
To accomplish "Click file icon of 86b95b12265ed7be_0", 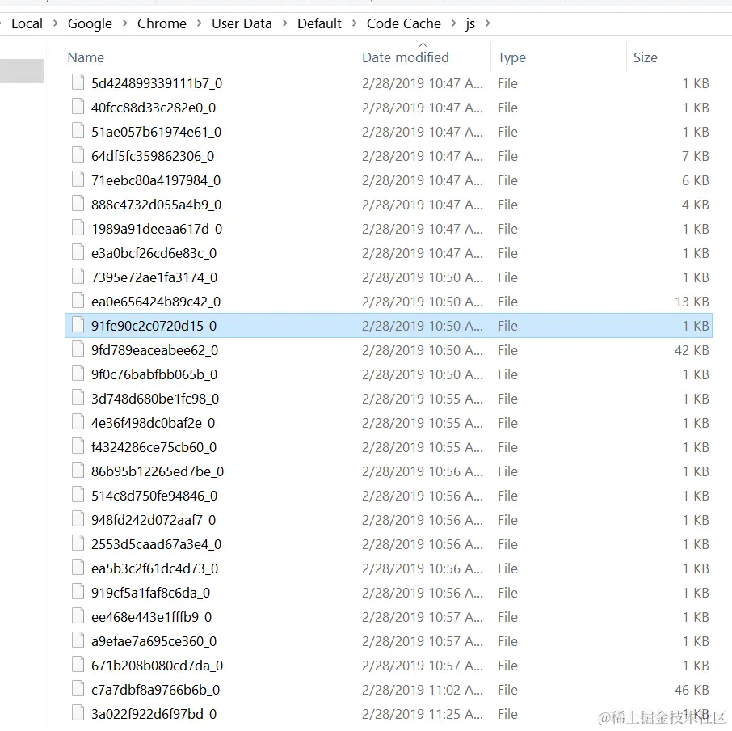I will pyautogui.click(x=78, y=471).
